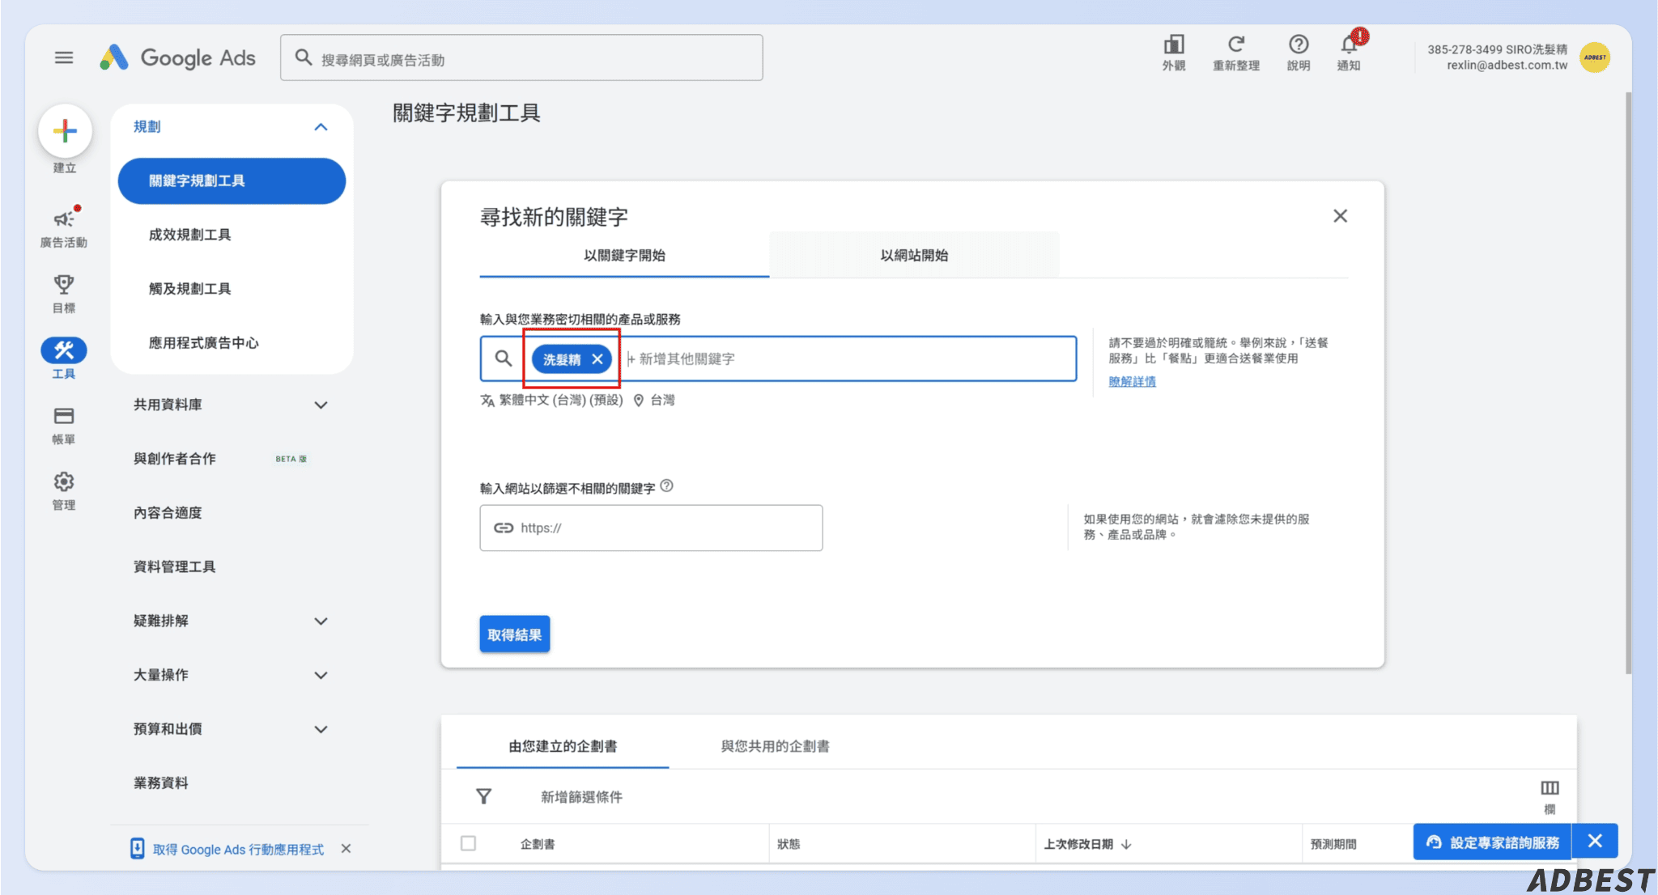Click the 新增篩選條件 filter icon
The image size is (1658, 895).
pos(483,796)
